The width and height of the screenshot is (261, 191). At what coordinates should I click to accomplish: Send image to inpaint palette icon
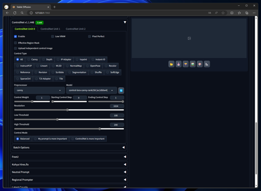(200, 64)
